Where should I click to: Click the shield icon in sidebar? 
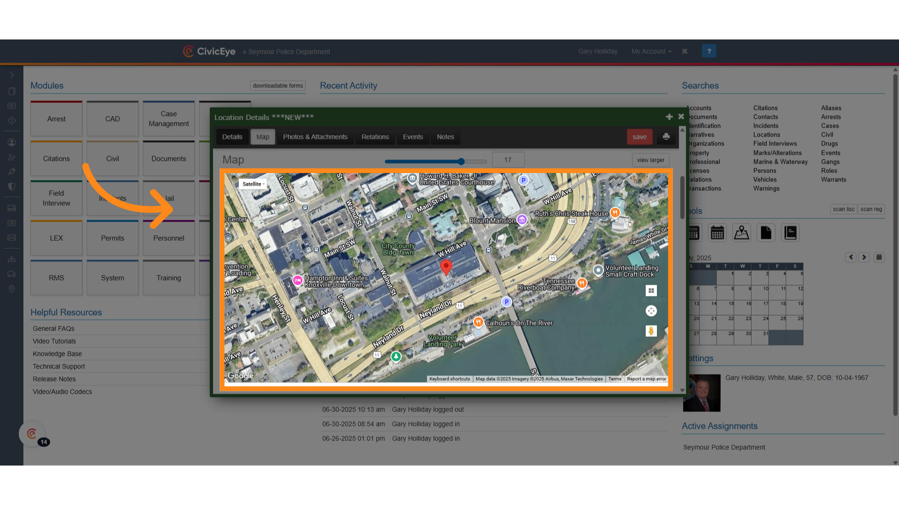click(12, 187)
